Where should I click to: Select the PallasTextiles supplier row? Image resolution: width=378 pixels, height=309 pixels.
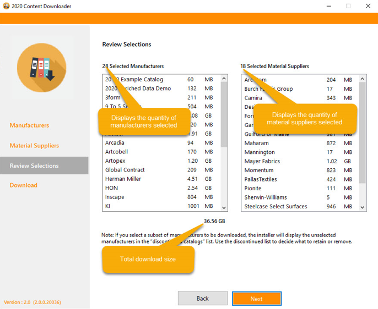300,179
